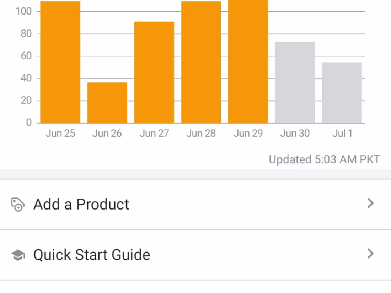Select the short orange Jun 26 bar
This screenshot has height=293, width=391.
pyautogui.click(x=107, y=103)
